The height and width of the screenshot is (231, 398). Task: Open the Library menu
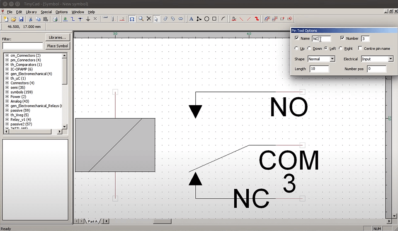[x=31, y=12]
